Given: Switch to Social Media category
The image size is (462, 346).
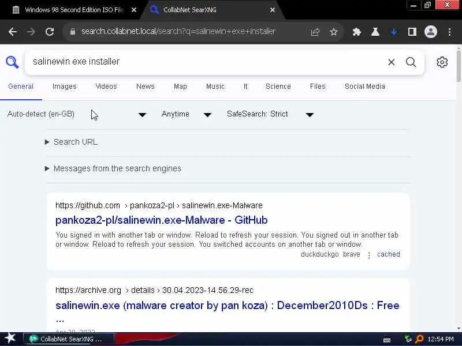Looking at the screenshot, I should coord(365,86).
